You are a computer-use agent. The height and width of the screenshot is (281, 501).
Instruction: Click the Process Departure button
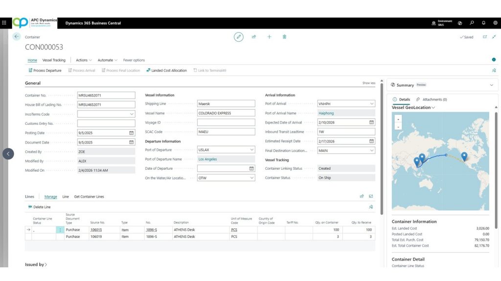(45, 70)
